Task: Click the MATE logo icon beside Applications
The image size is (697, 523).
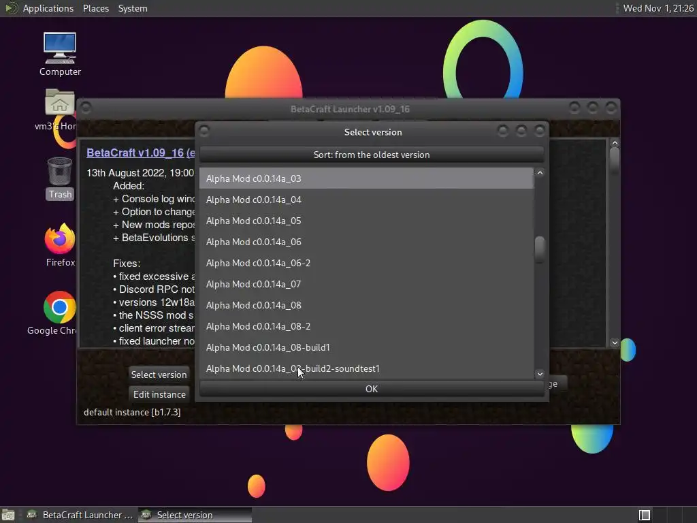Action: 11,8
